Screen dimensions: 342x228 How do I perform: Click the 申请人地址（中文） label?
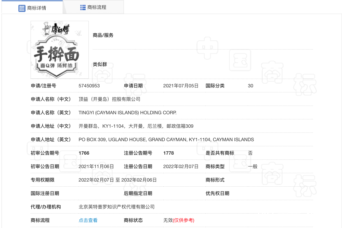[51, 126]
